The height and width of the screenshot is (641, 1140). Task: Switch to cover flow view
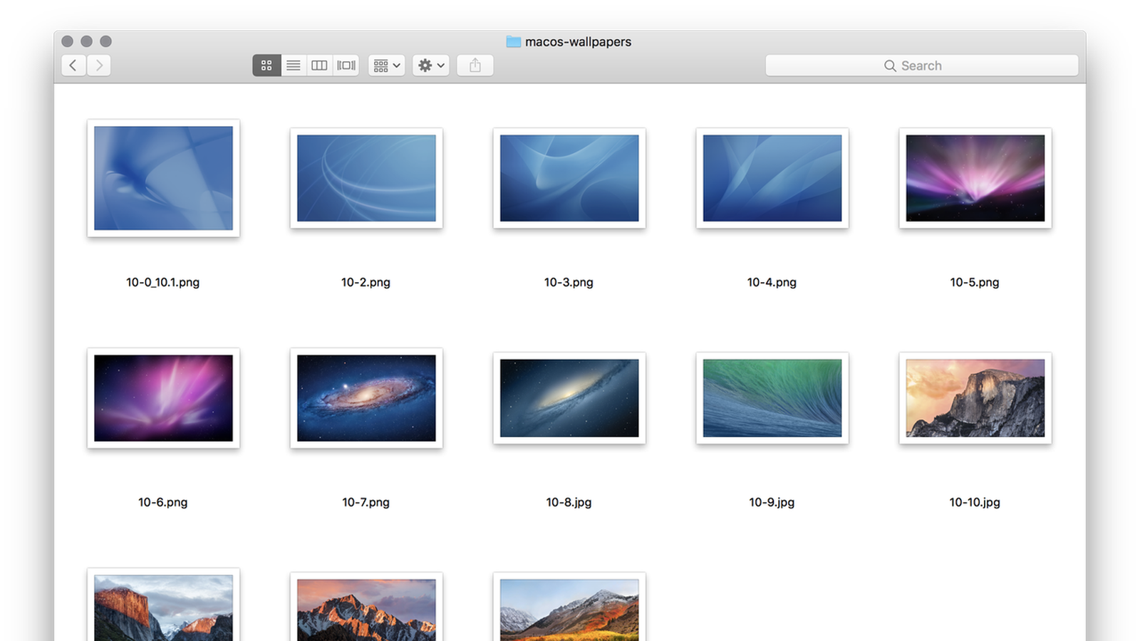[346, 65]
